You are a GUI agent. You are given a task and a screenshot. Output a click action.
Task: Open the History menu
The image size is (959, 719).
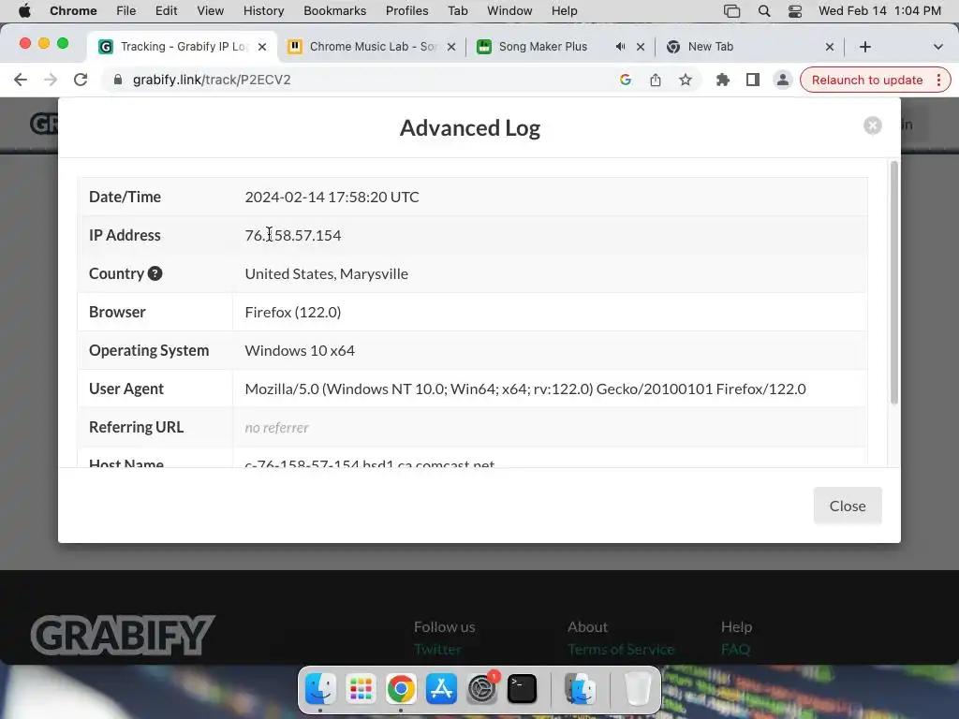pyautogui.click(x=263, y=10)
